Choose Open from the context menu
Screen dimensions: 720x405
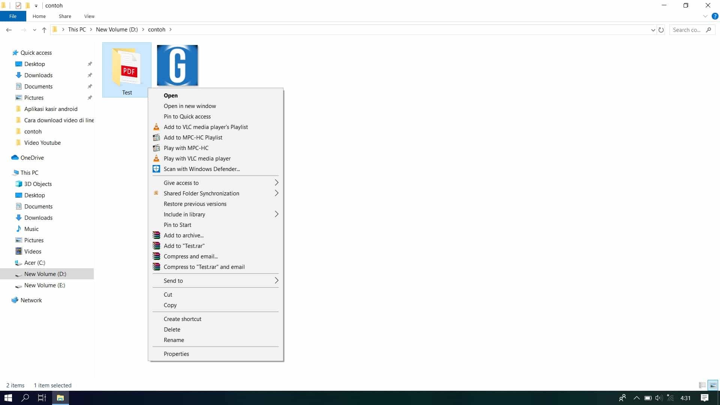(215, 95)
